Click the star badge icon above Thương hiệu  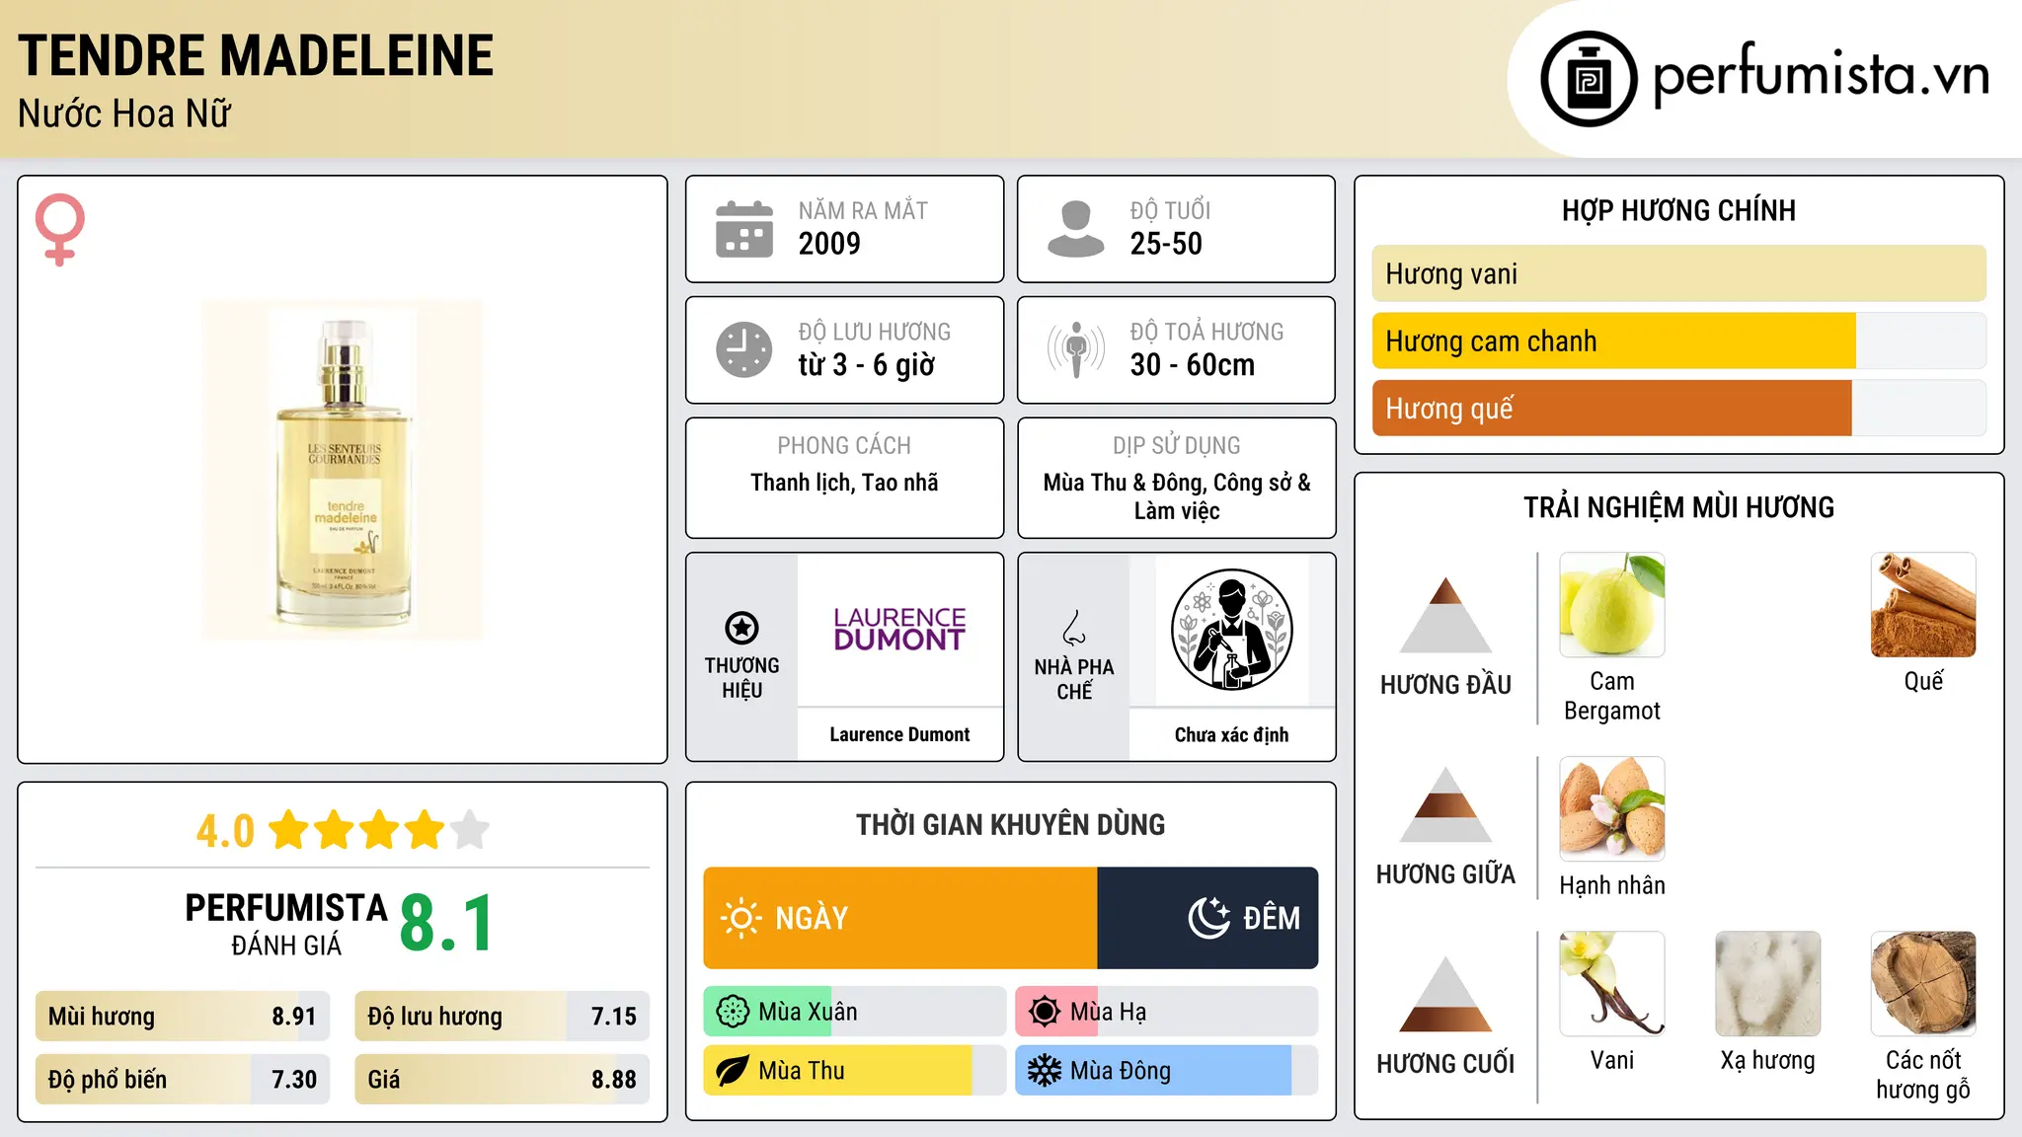tap(741, 628)
